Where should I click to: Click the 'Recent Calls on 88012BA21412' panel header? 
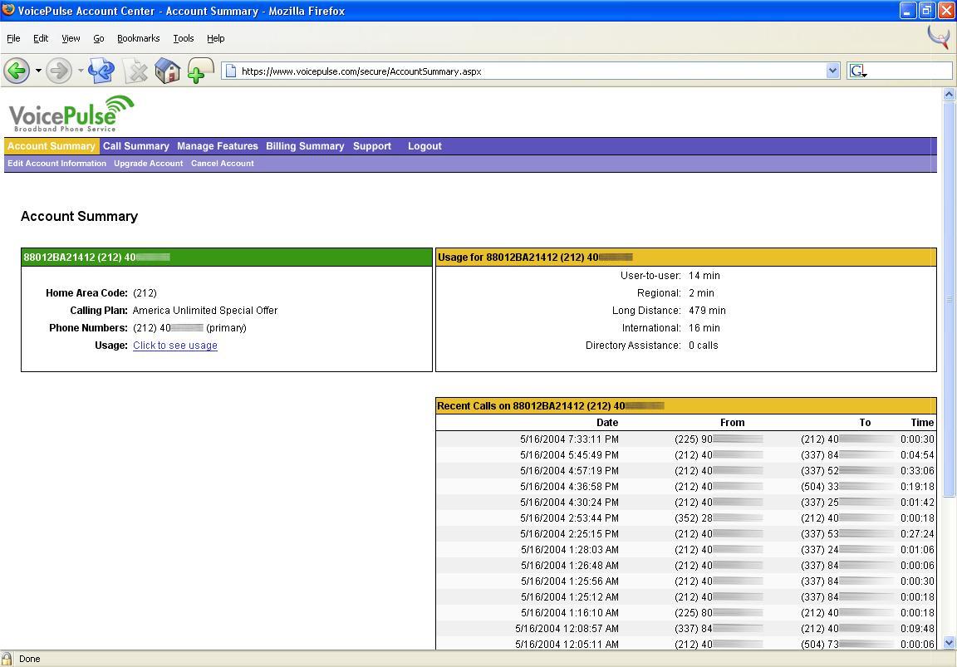686,406
